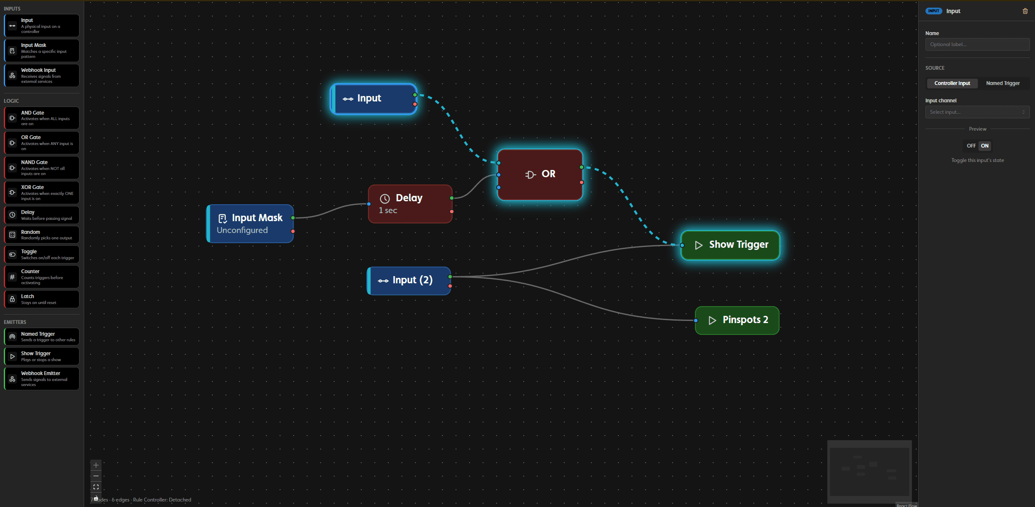
Task: Open the Input channel select dropdown
Action: pyautogui.click(x=977, y=112)
